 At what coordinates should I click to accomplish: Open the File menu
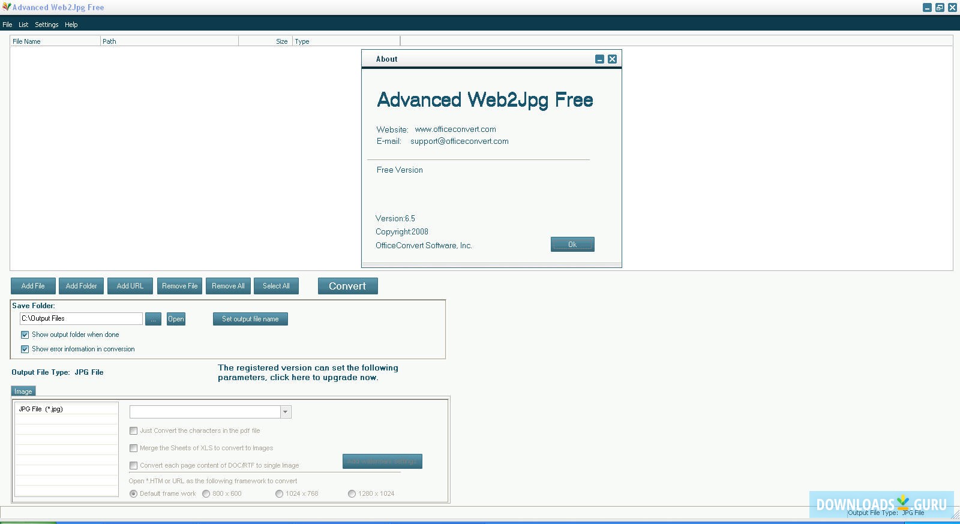[x=7, y=25]
